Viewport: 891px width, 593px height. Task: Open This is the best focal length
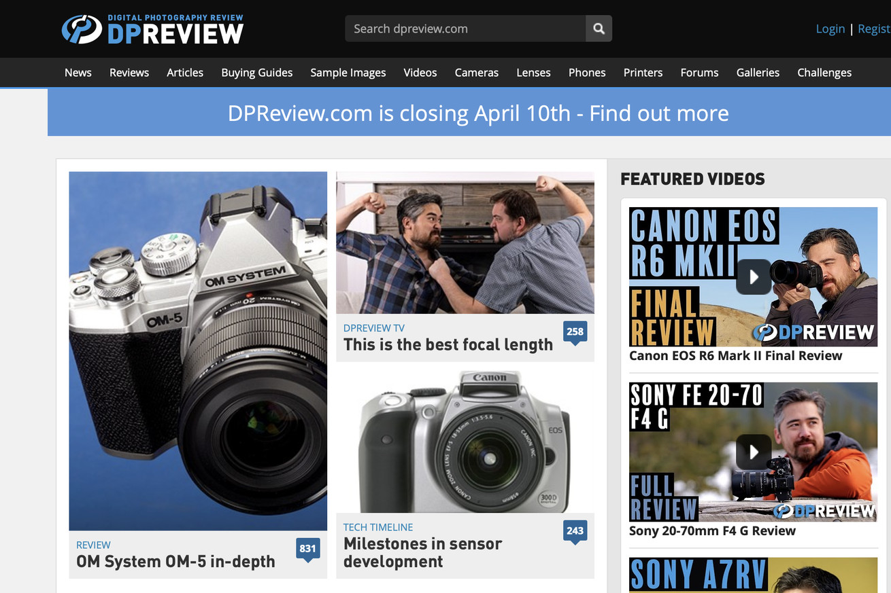[x=448, y=344]
